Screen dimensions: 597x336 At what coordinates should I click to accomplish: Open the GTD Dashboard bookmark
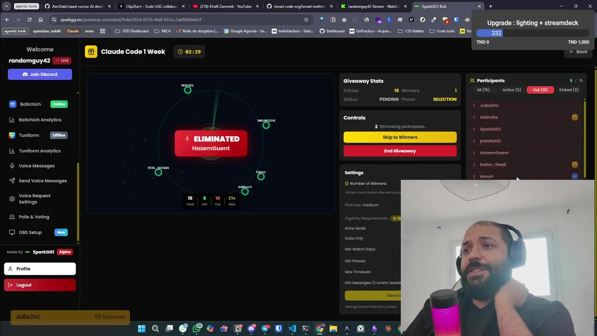131,31
